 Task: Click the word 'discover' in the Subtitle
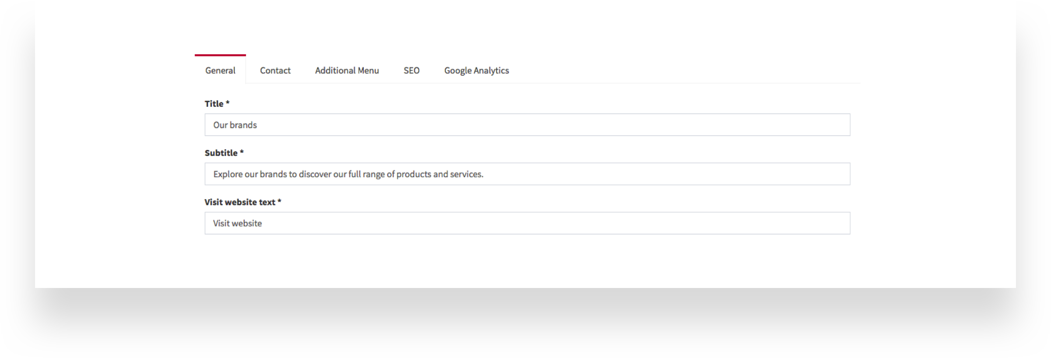(x=315, y=174)
